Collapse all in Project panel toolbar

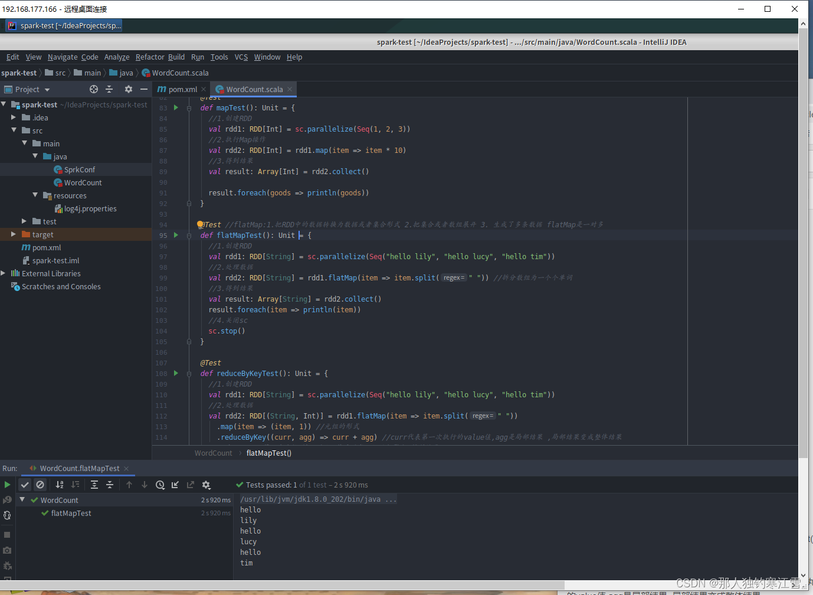pos(109,89)
